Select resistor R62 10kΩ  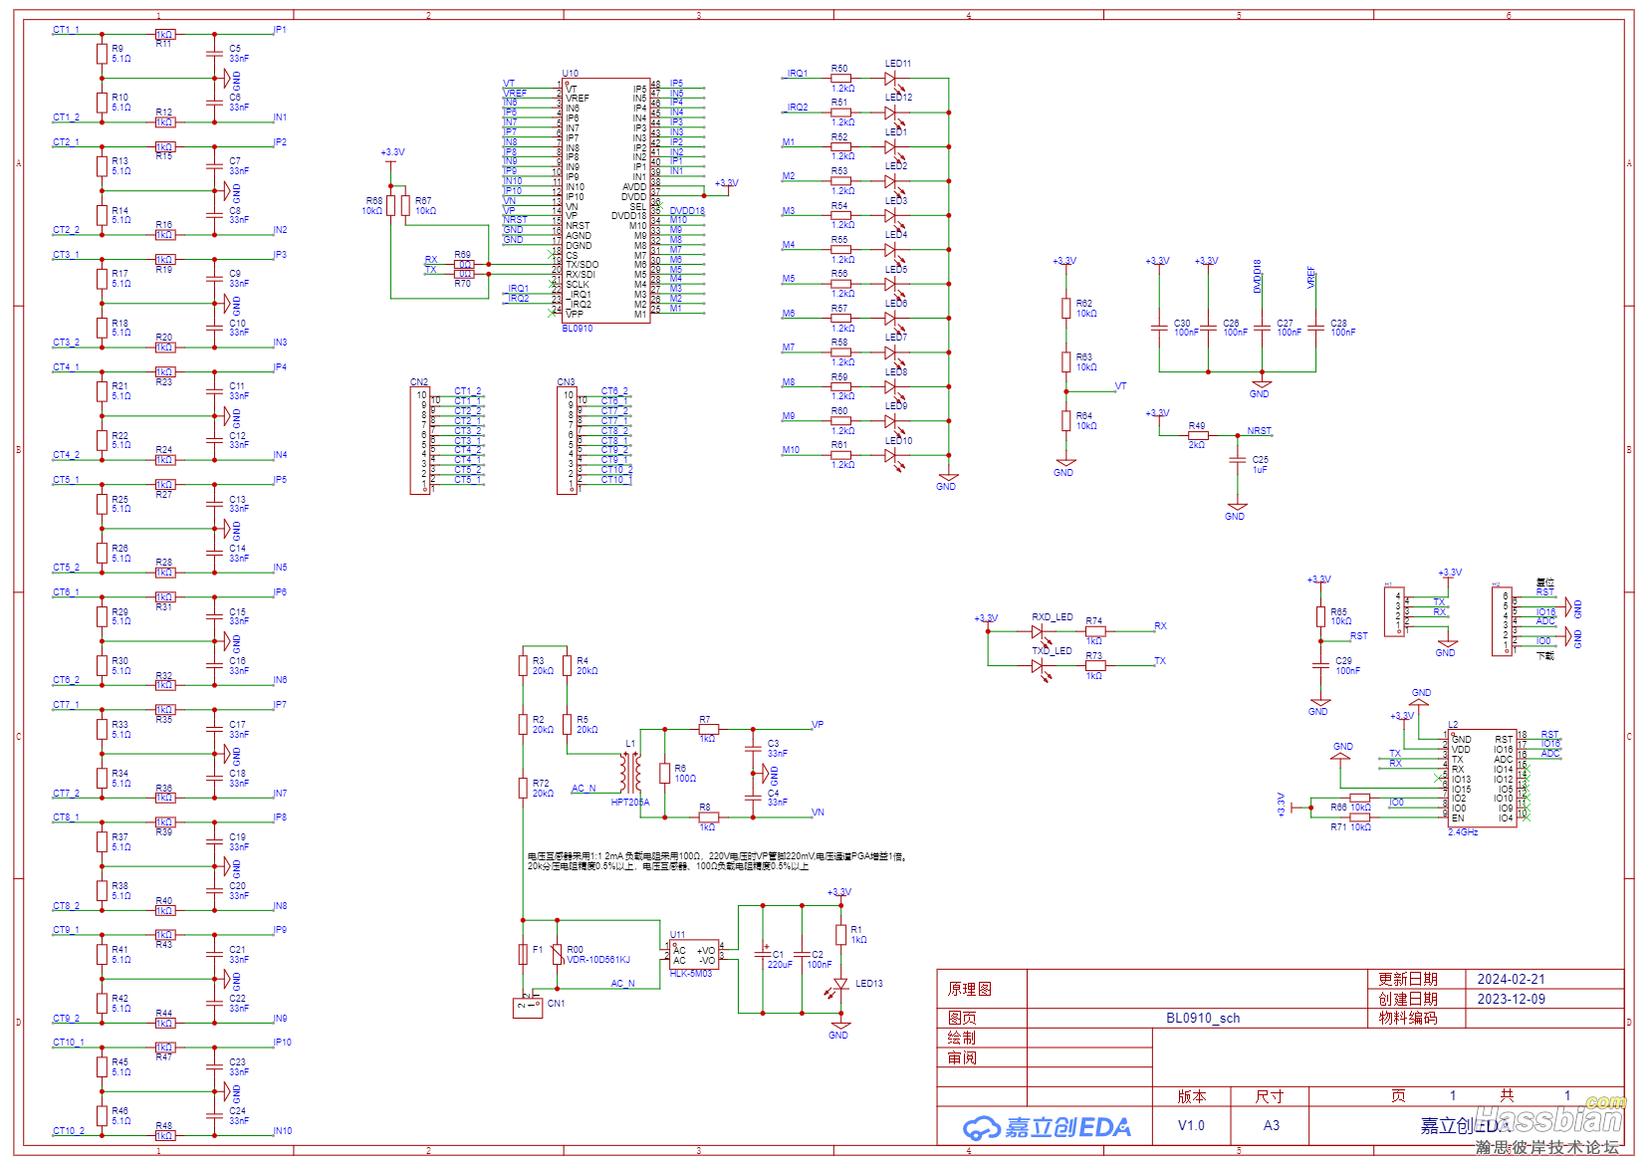(x=1065, y=309)
